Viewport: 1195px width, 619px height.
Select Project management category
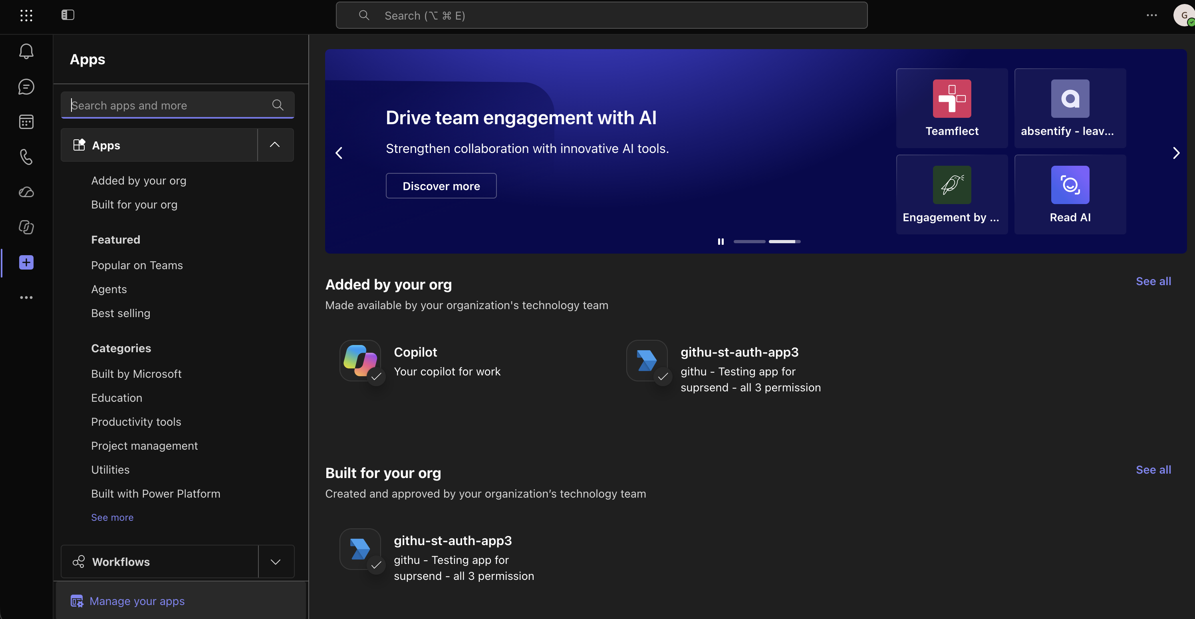(x=144, y=446)
